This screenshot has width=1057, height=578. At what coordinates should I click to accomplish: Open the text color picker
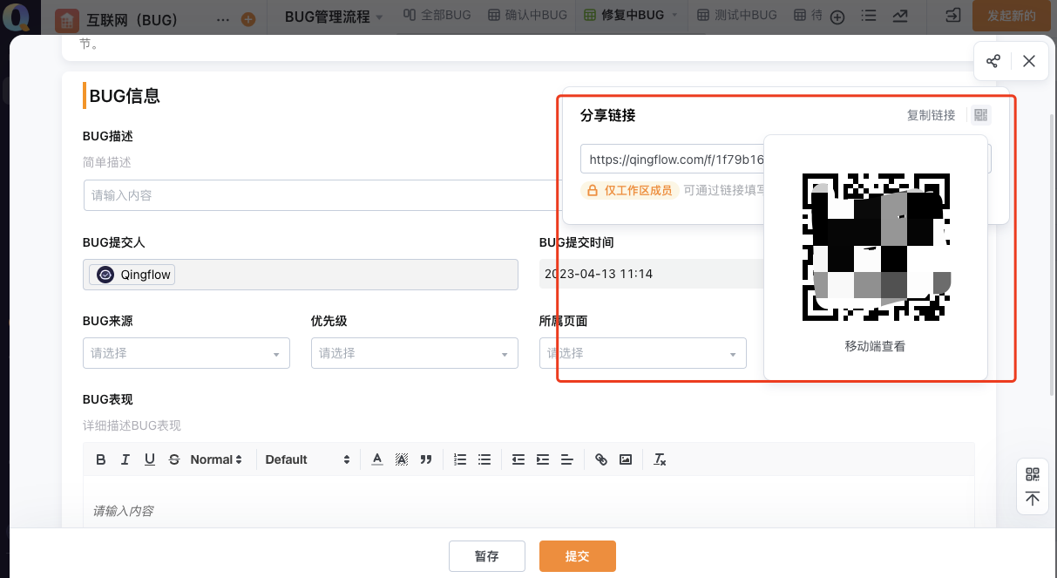(x=377, y=459)
